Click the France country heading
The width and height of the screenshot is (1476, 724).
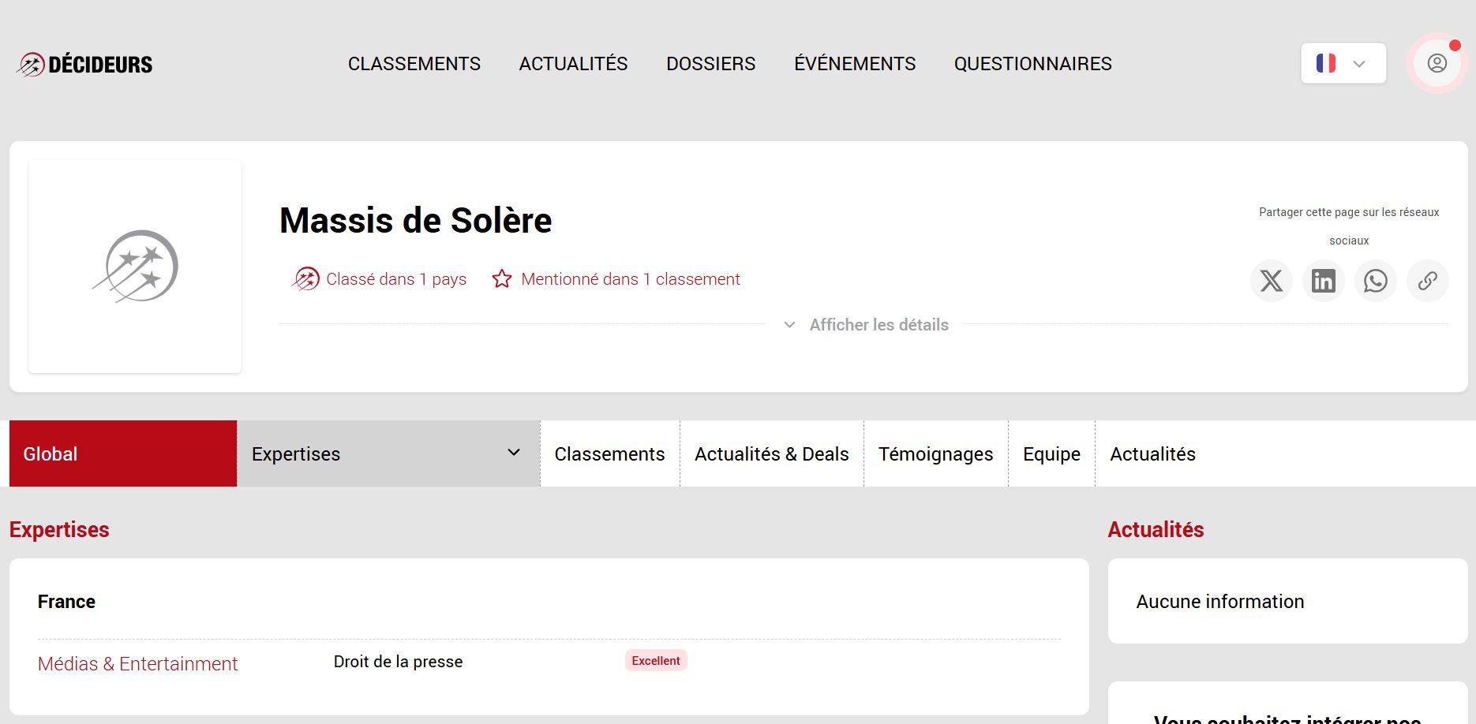tap(66, 602)
